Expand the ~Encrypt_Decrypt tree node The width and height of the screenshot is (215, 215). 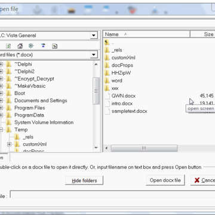tap(1, 79)
